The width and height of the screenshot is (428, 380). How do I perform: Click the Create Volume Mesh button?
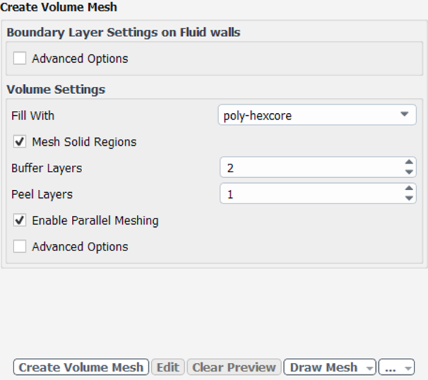(x=81, y=368)
